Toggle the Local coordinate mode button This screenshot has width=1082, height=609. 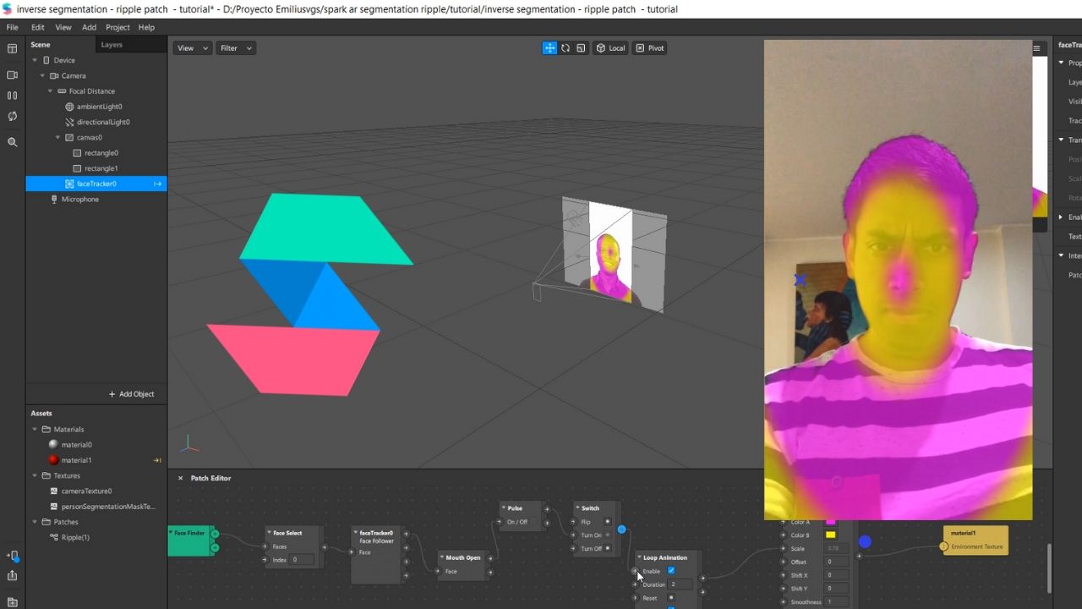coord(610,48)
